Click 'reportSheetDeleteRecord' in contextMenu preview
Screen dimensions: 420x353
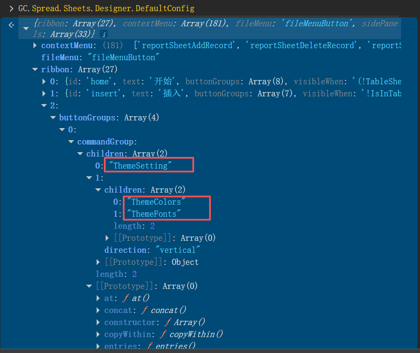302,45
